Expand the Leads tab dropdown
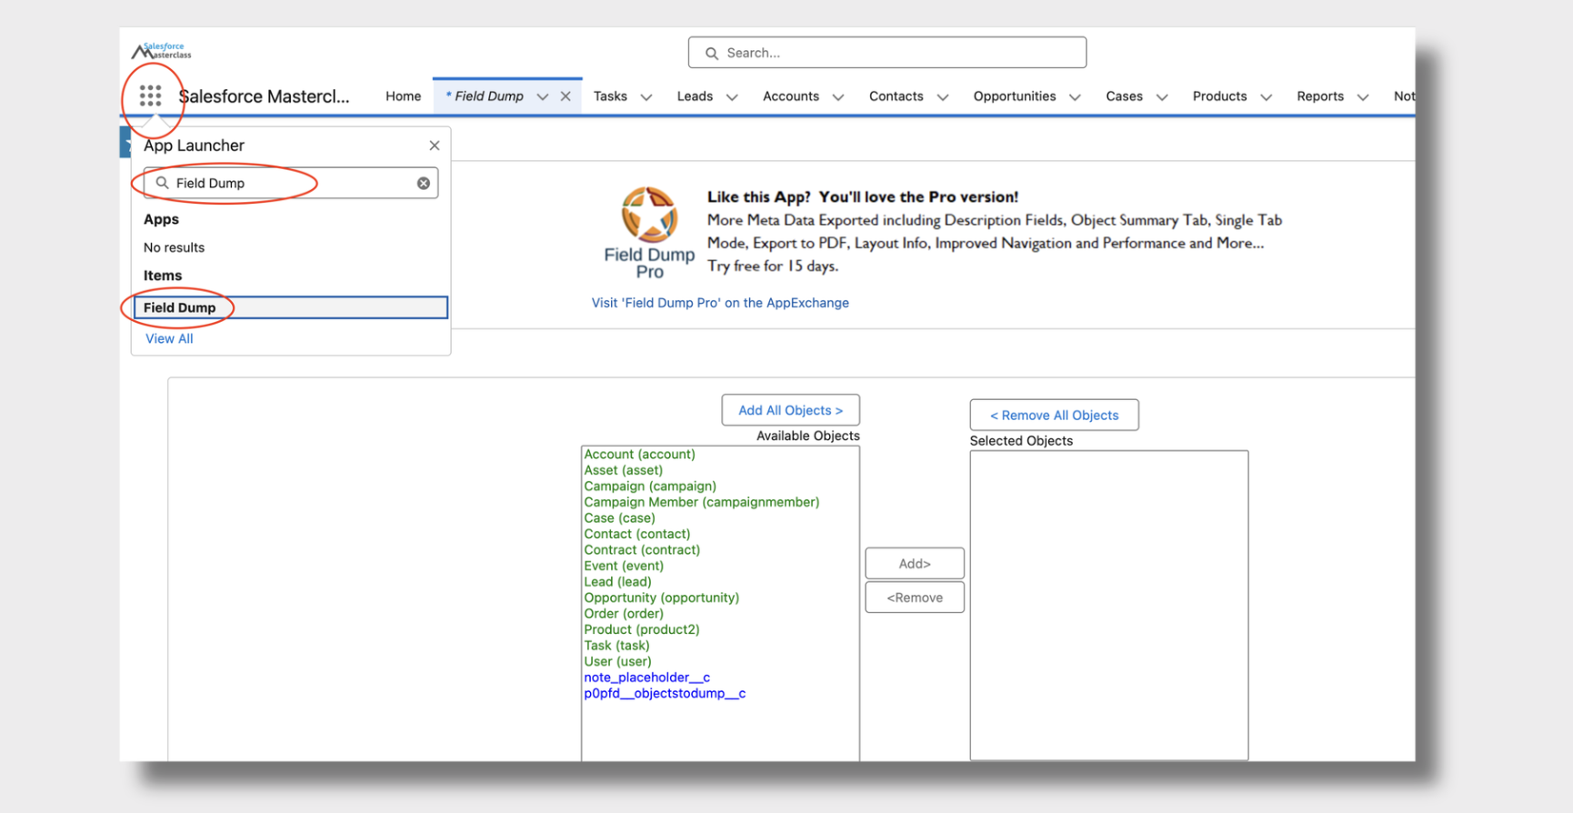 732,97
